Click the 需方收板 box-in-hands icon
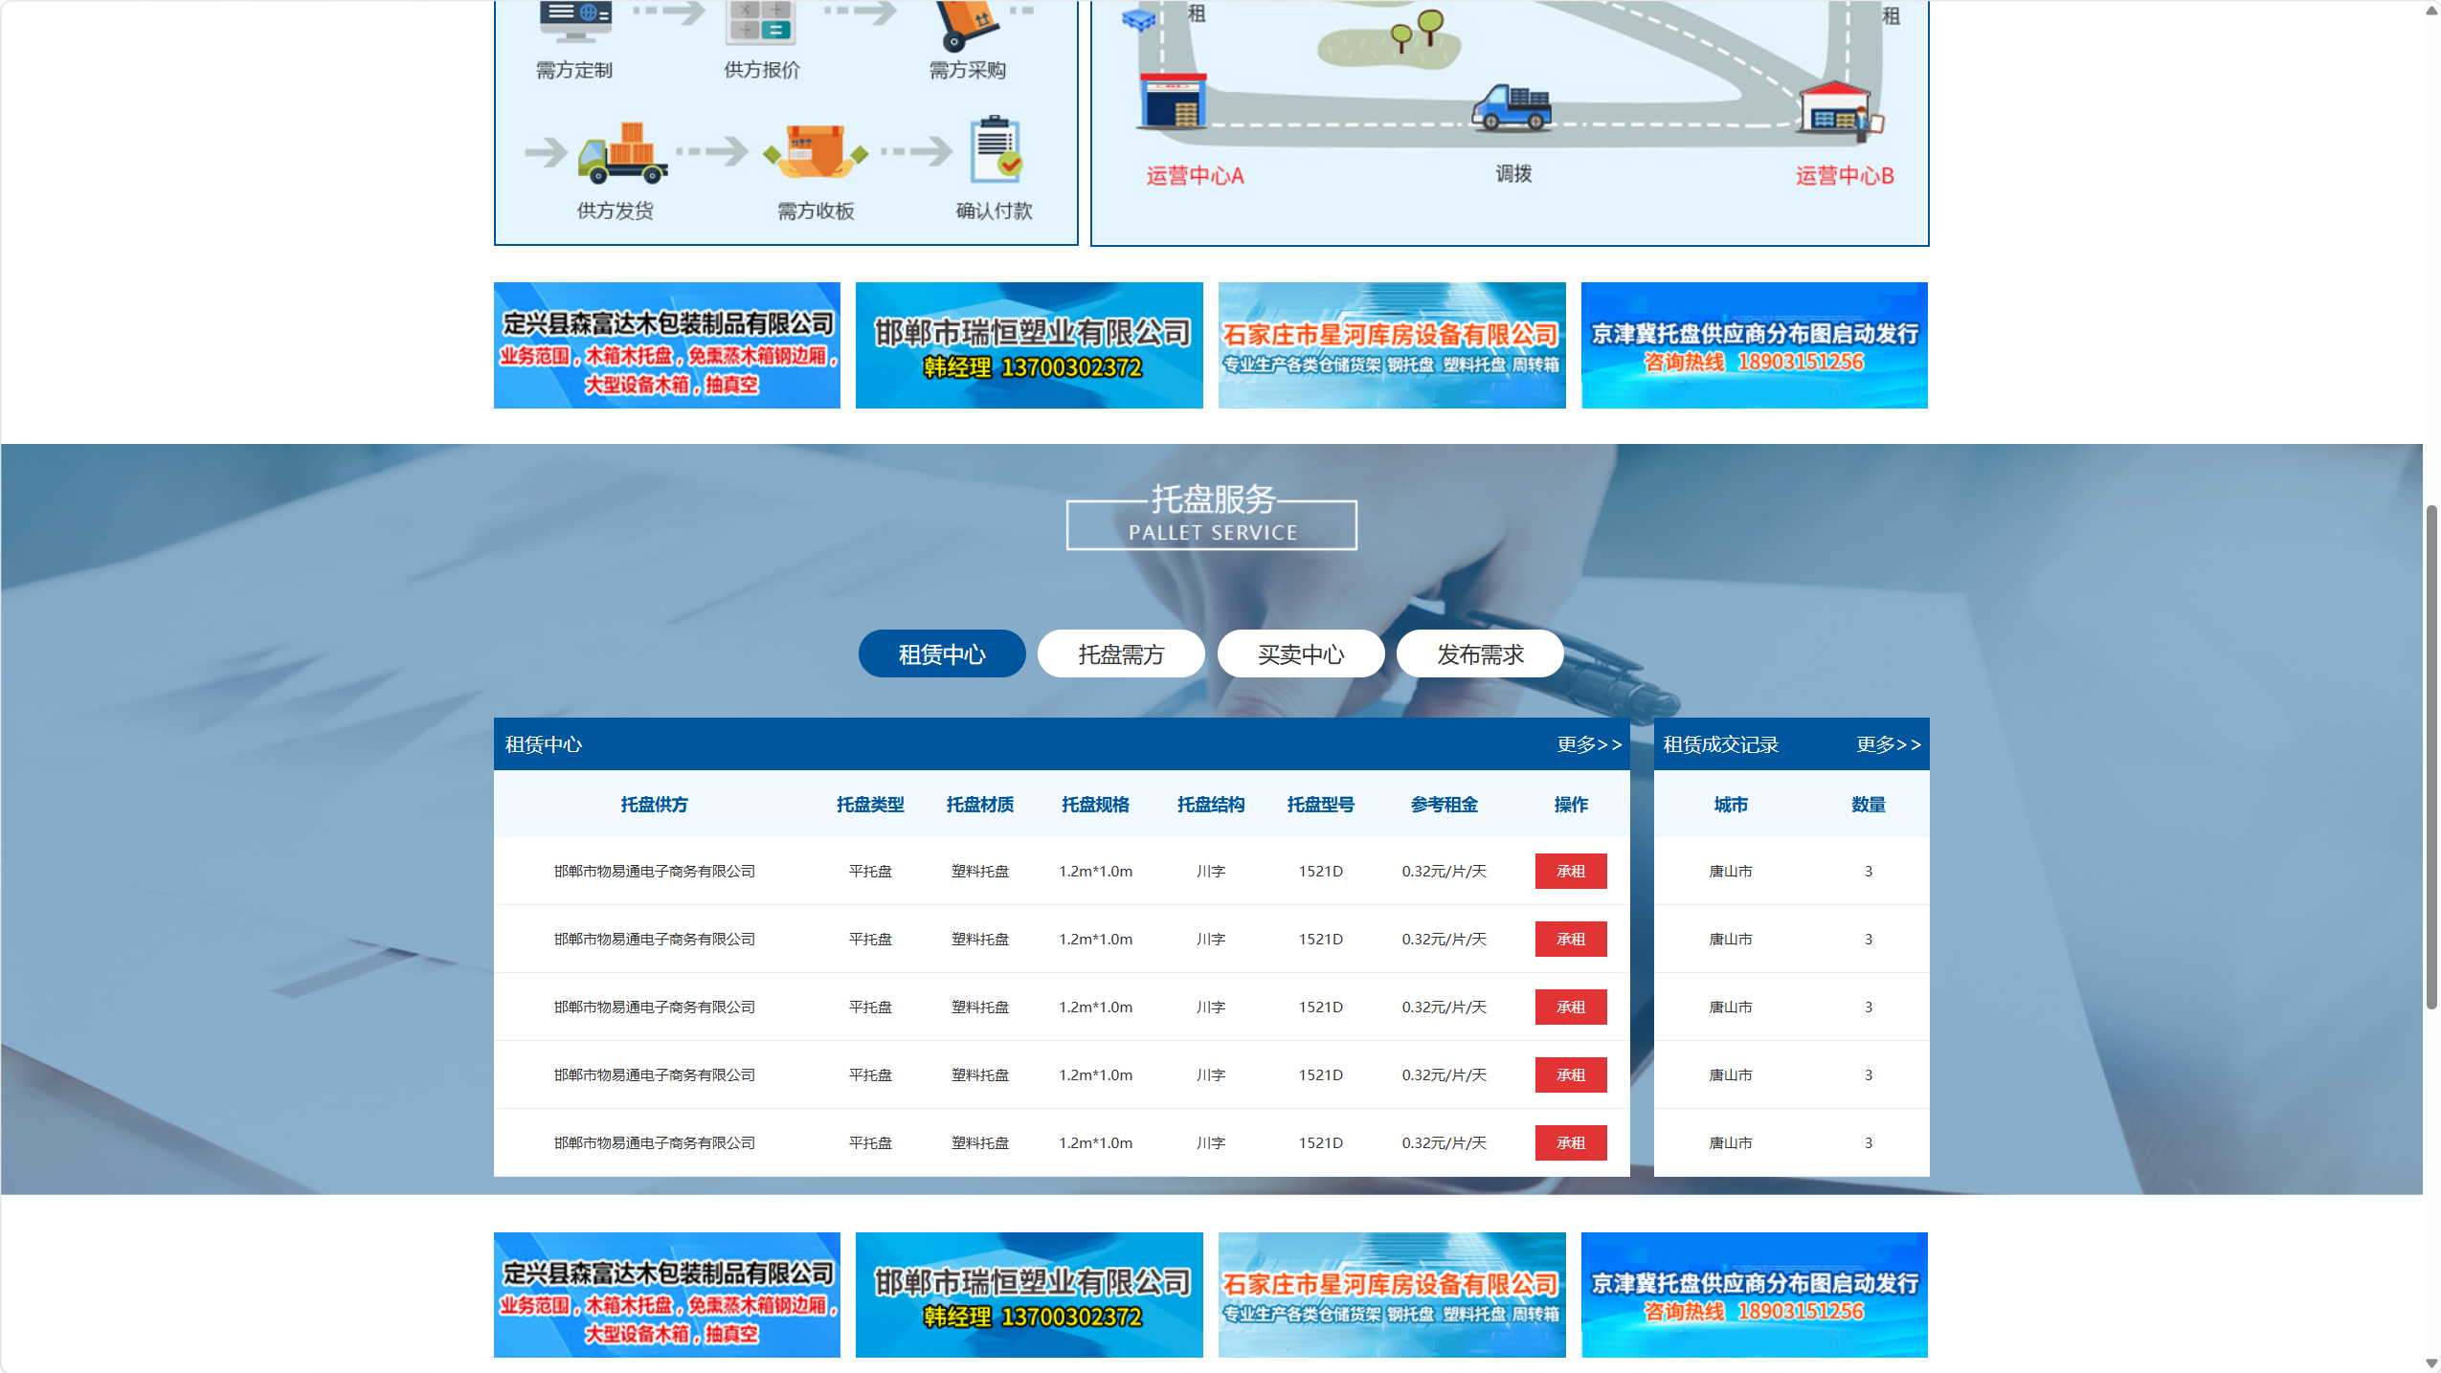This screenshot has height=1373, width=2441. click(x=815, y=151)
